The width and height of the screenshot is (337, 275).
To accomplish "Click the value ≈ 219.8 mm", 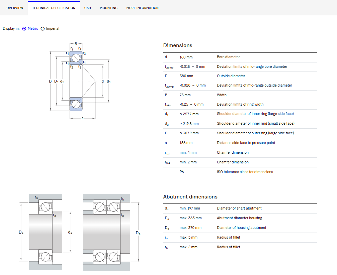I will click(189, 124).
